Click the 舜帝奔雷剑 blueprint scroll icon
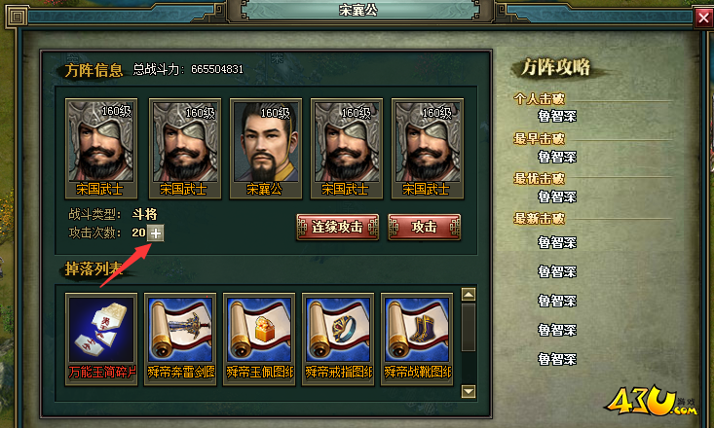 click(x=180, y=330)
